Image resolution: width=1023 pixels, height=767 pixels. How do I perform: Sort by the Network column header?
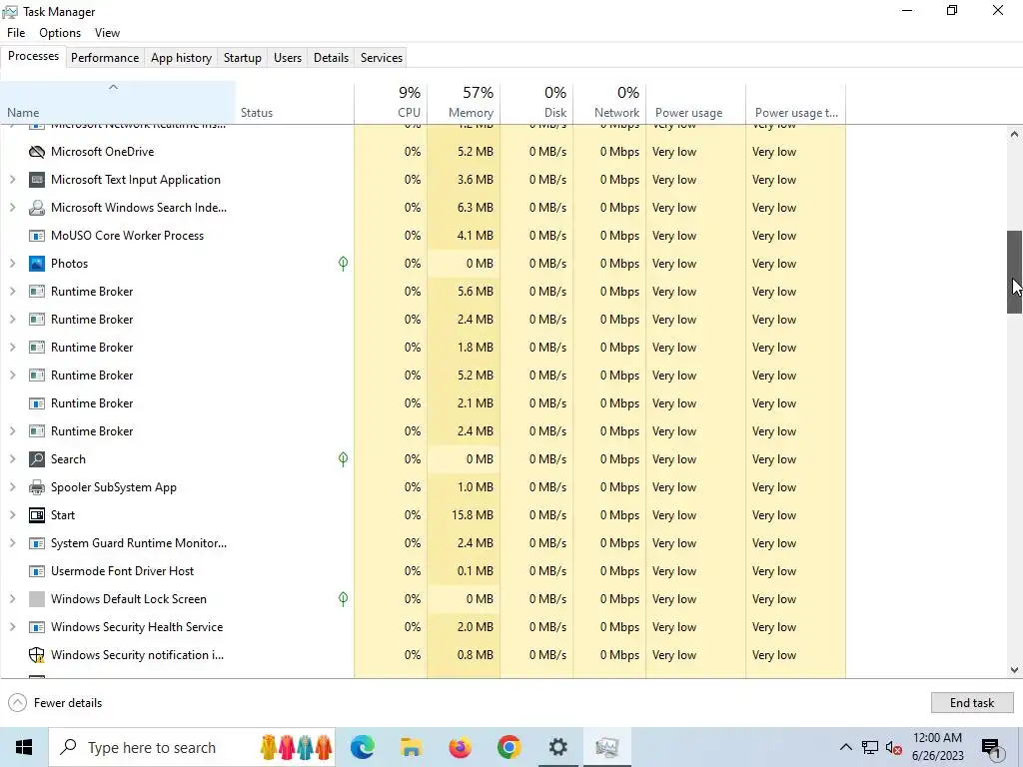[x=609, y=103]
